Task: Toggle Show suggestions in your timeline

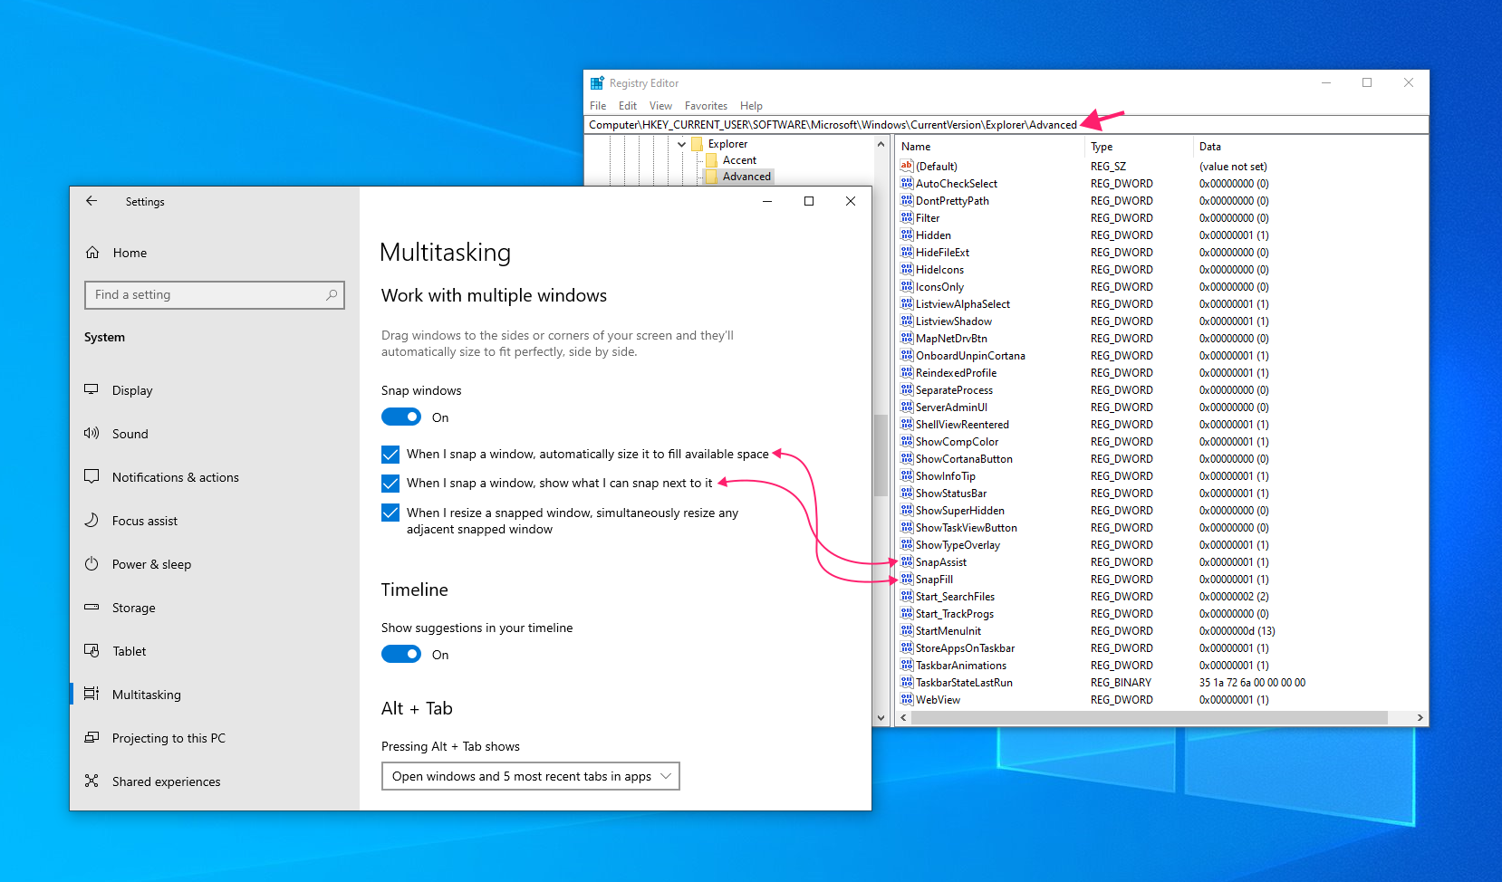Action: click(x=401, y=654)
